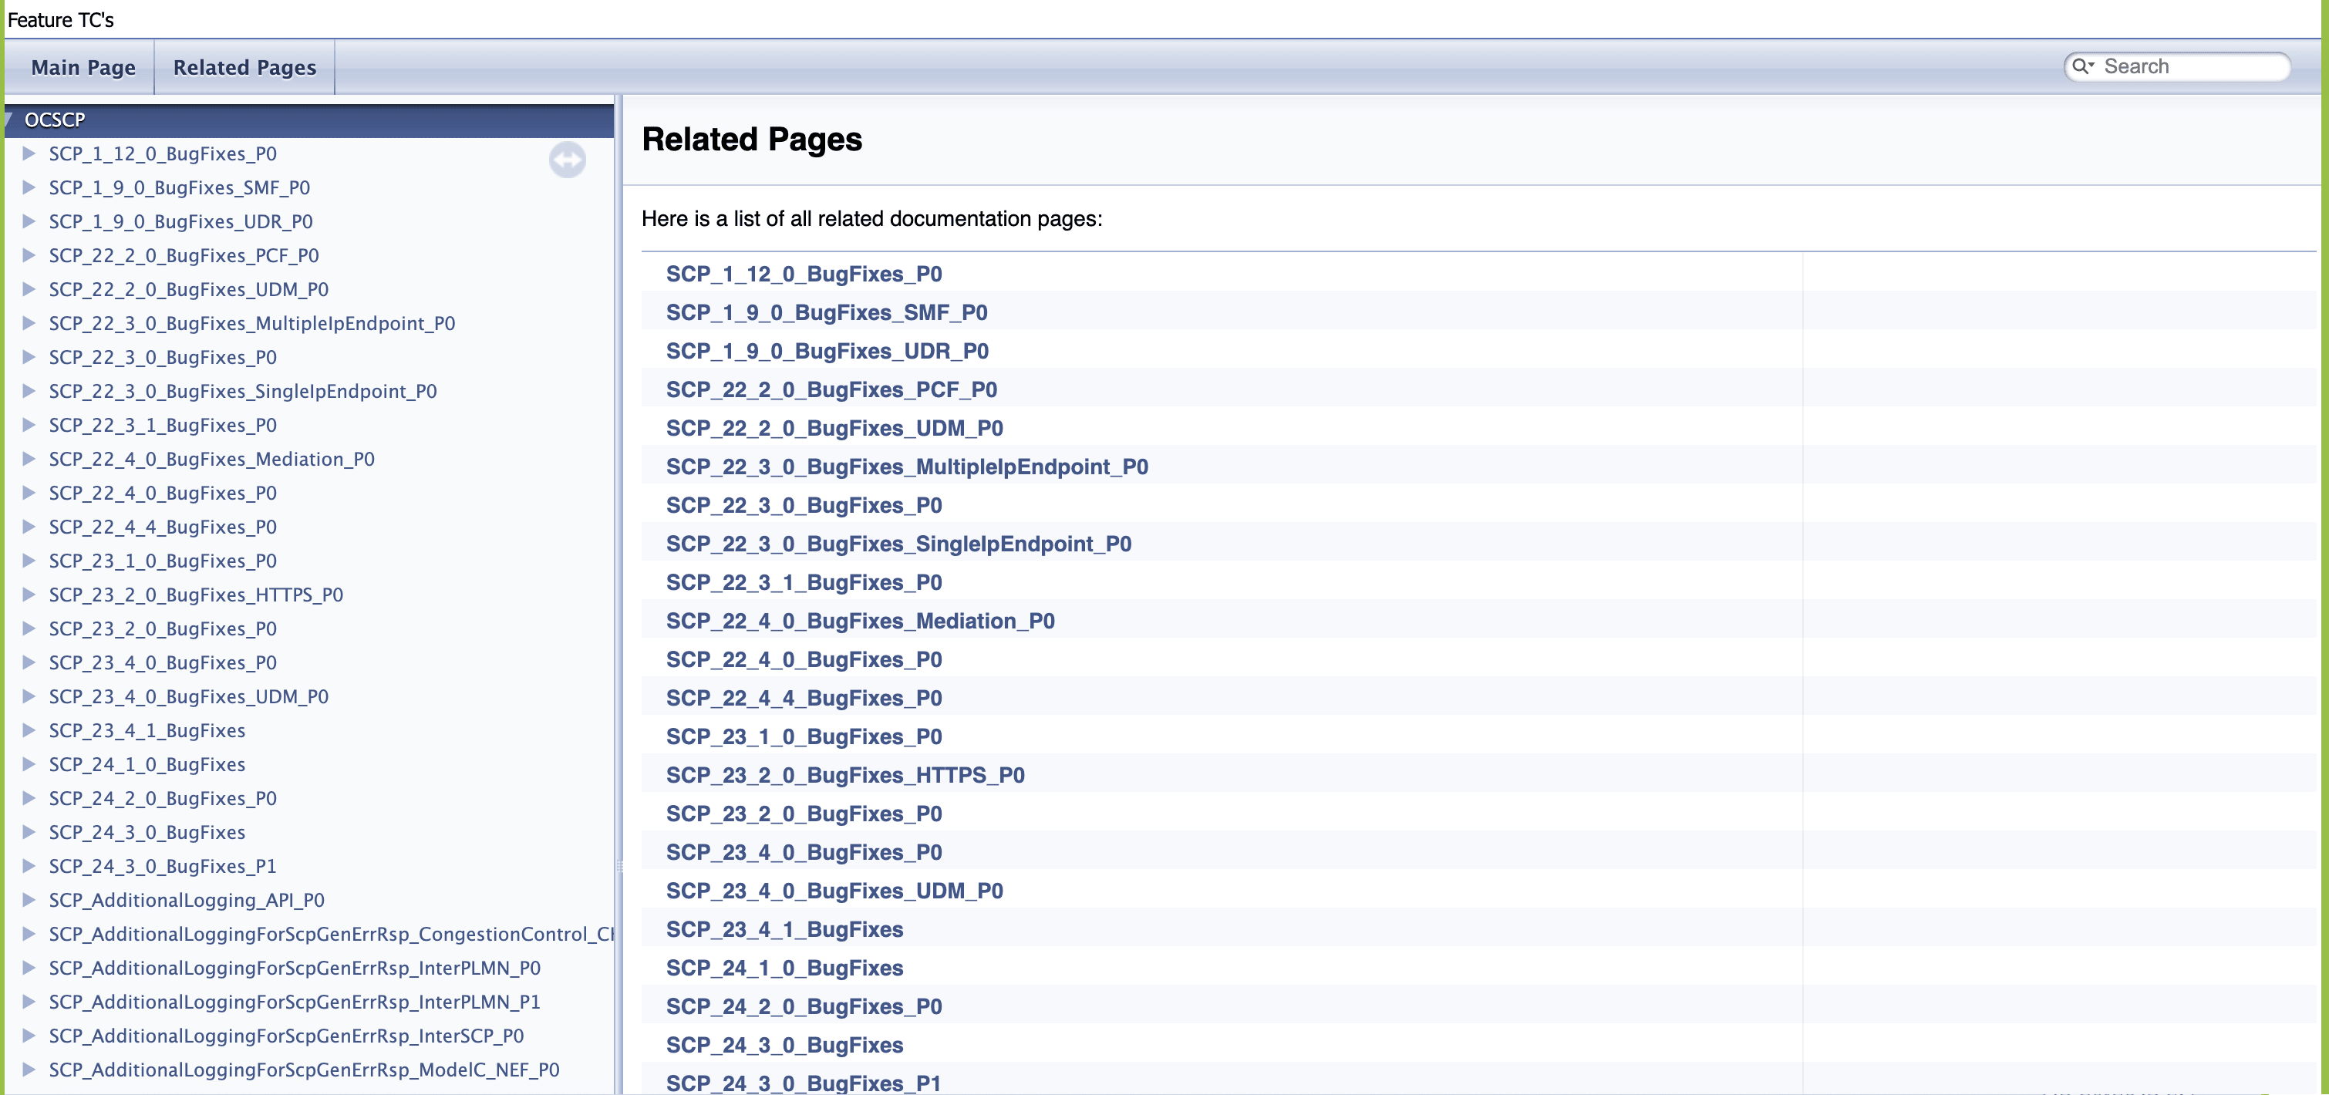
Task: Toggle panel synchronization arrow icon
Action: pos(567,159)
